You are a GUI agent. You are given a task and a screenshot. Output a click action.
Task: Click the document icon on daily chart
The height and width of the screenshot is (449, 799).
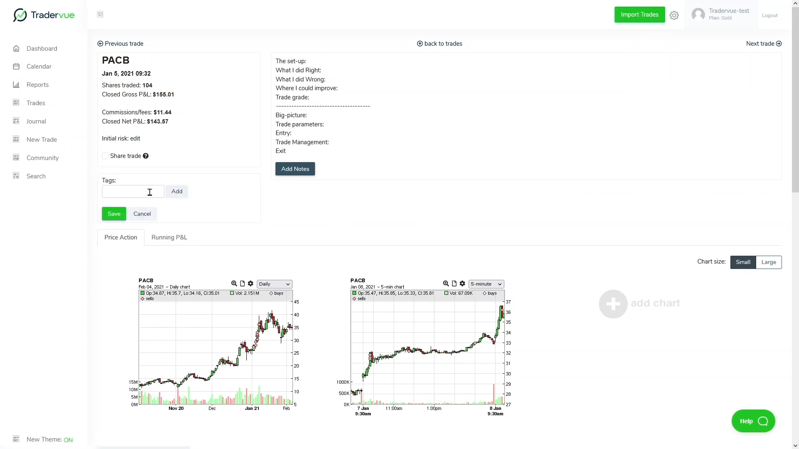coord(242,284)
